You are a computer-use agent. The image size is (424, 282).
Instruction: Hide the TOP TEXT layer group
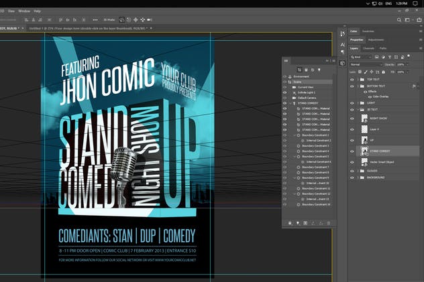(352, 79)
